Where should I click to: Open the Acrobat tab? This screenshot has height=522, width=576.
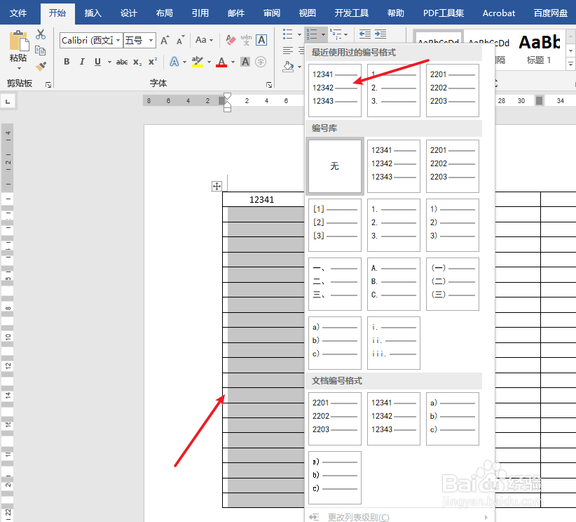498,13
